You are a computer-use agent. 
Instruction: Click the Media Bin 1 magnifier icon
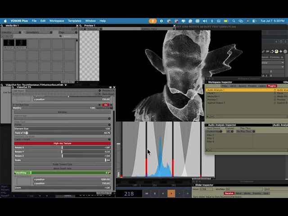pos(2,26)
